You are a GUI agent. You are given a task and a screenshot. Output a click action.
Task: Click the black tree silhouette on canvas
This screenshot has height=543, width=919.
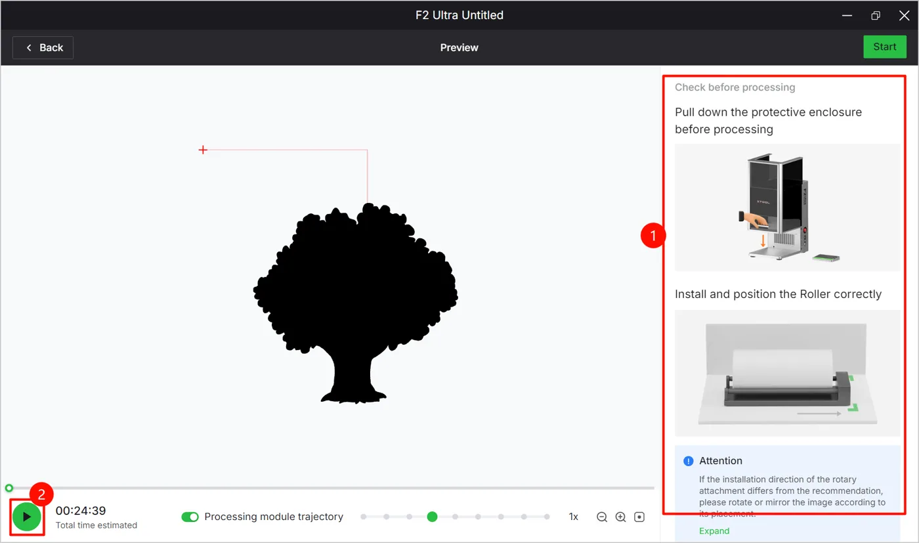click(355, 303)
